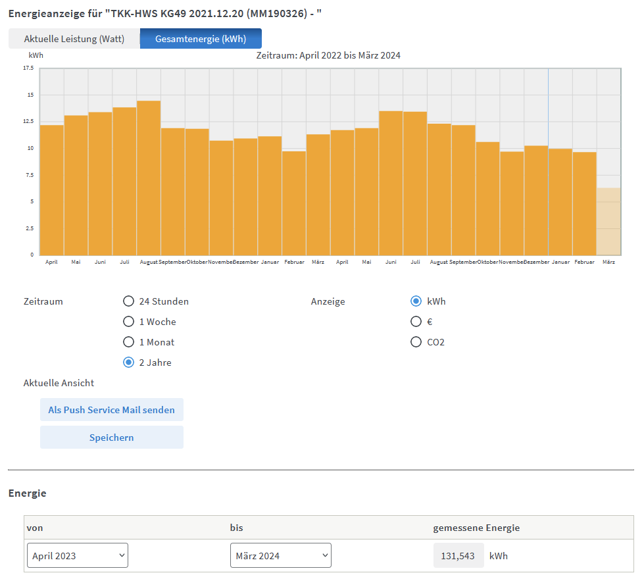Click the August 2022 bar in chart

tap(149, 178)
